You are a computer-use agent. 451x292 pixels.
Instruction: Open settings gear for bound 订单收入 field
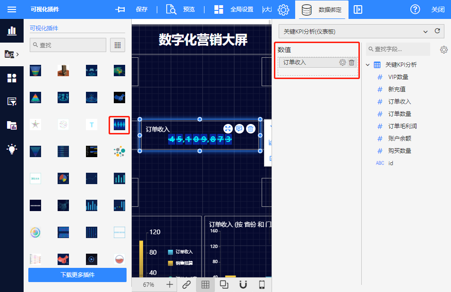pos(342,62)
